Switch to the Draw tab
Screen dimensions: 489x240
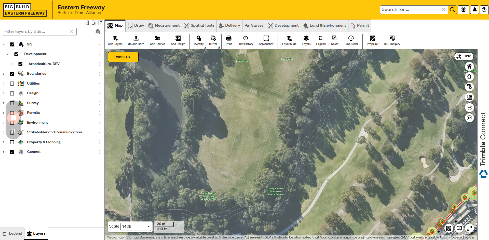[136, 26]
